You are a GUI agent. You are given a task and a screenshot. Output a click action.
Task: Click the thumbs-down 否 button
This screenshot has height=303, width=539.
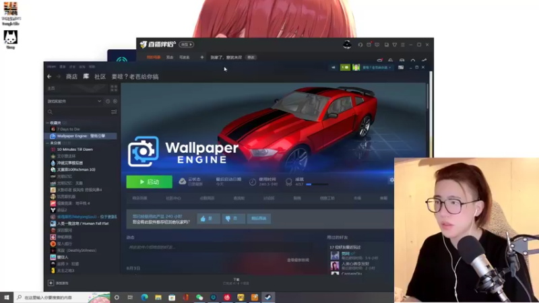[233, 218]
